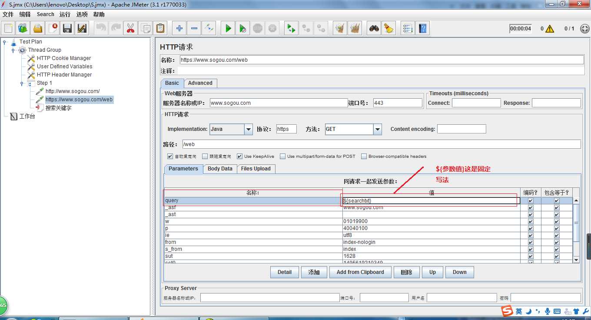Click the Down button
The width and height of the screenshot is (591, 320).
[x=460, y=272]
